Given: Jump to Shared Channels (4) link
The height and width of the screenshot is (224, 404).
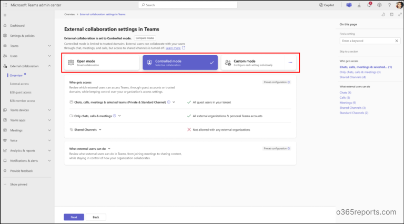Looking at the screenshot, I should coord(352,77).
